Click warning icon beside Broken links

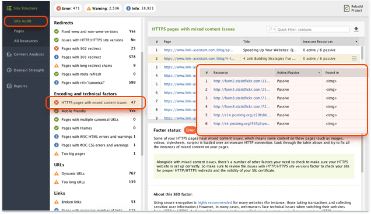57,202
